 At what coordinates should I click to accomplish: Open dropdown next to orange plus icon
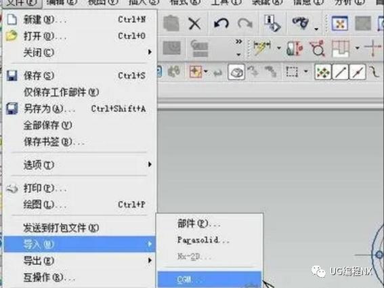point(206,71)
